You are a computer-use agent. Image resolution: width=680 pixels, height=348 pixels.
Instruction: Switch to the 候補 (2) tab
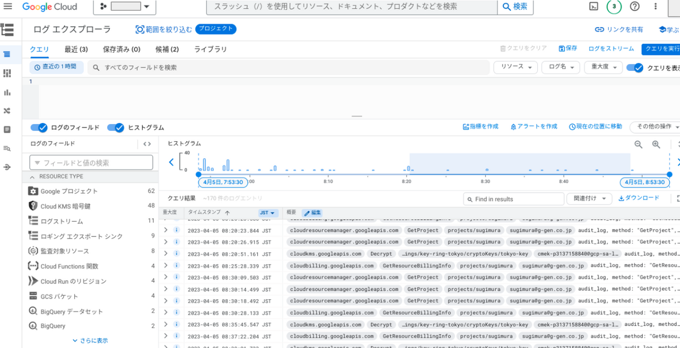pos(167,49)
